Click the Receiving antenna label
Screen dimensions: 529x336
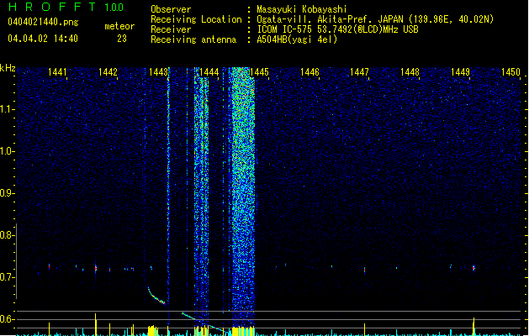[193, 39]
